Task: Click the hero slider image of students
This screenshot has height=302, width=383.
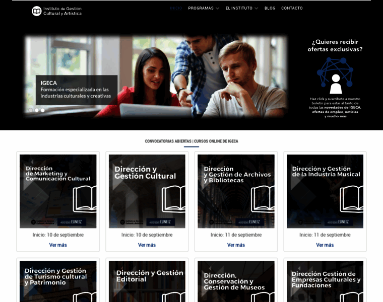Action: [156, 76]
